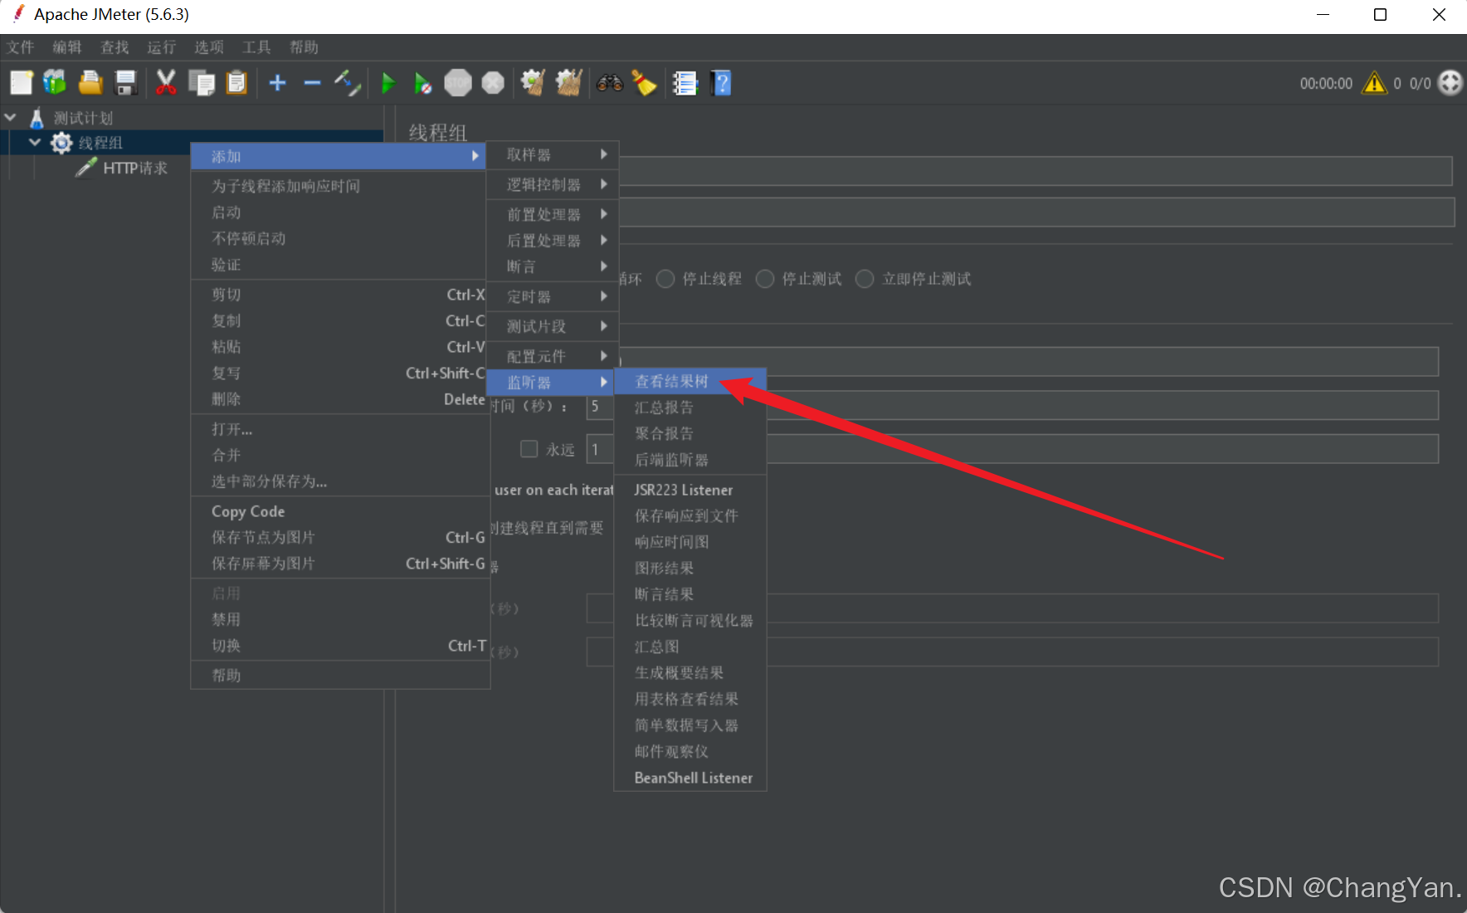The height and width of the screenshot is (913, 1467).
Task: Start the test with green play icon
Action: 387,83
